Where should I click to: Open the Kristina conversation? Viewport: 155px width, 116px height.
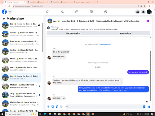pyautogui.click(x=21, y=51)
